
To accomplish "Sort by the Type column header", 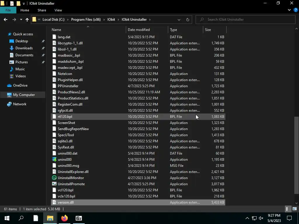I will [x=185, y=30].
